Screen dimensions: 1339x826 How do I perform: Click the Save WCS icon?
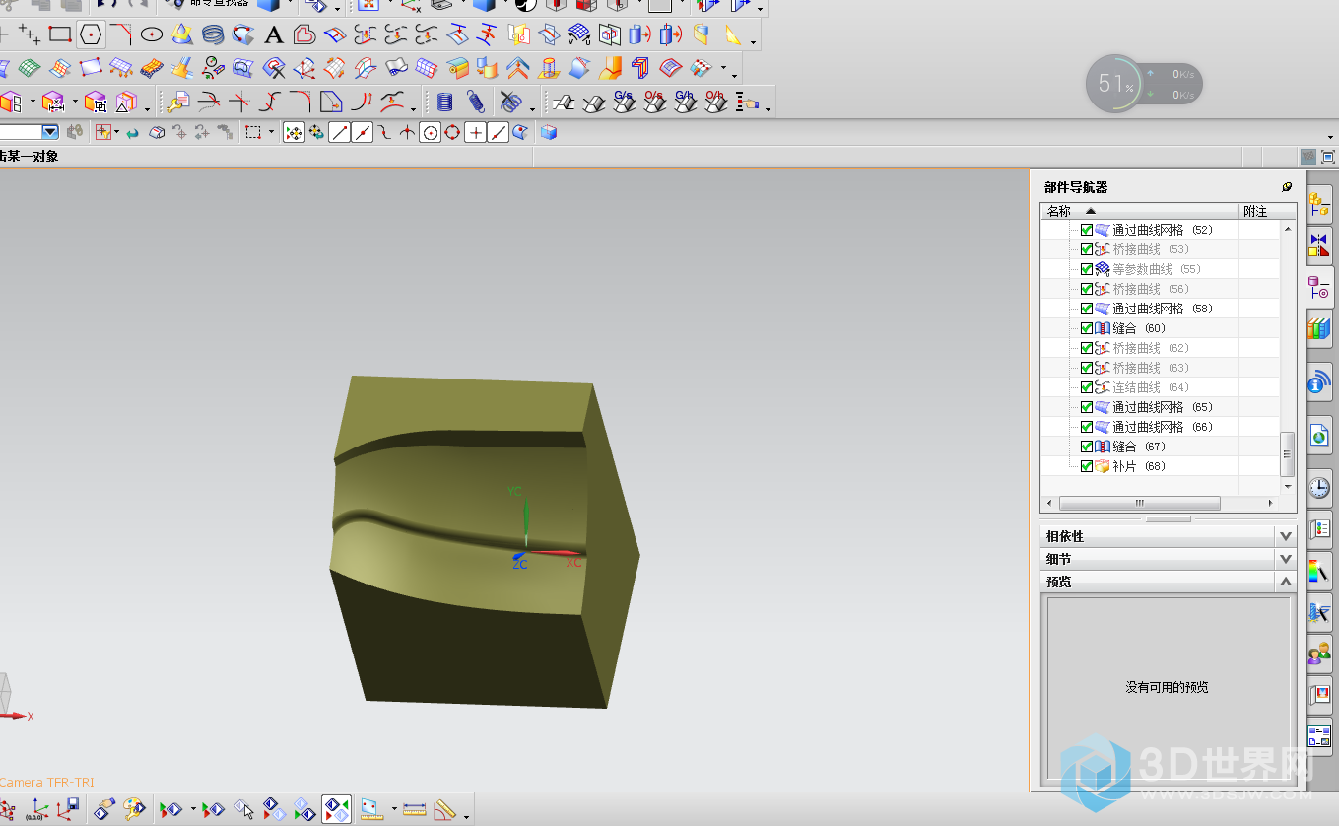[67, 810]
